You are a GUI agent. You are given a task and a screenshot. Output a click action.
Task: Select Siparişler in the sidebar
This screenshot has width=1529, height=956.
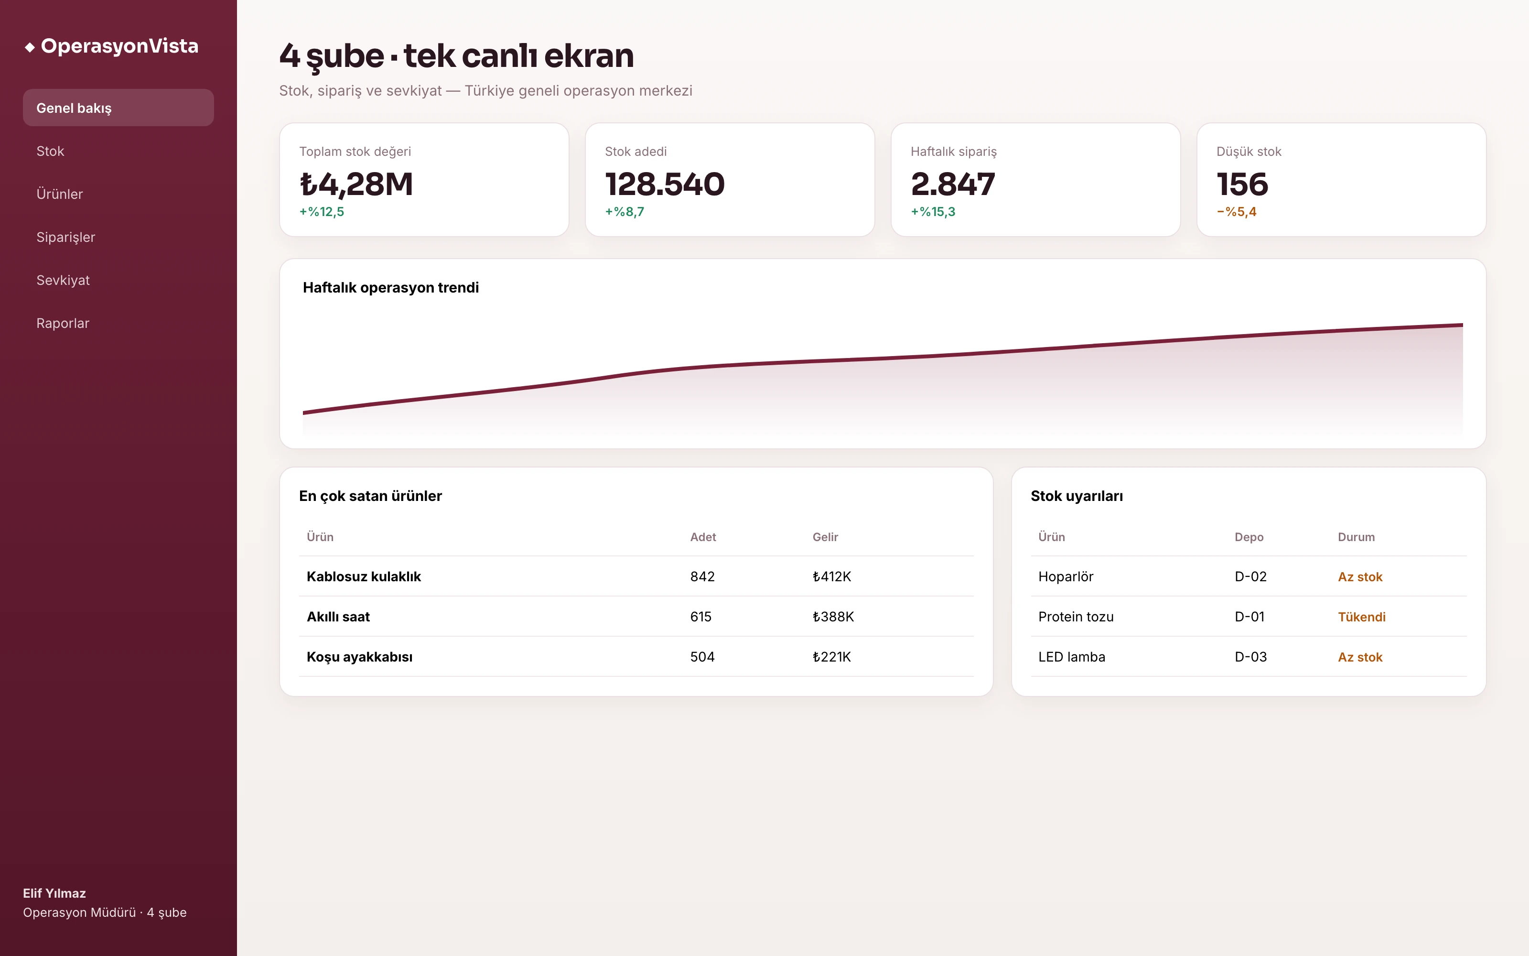tap(118, 237)
